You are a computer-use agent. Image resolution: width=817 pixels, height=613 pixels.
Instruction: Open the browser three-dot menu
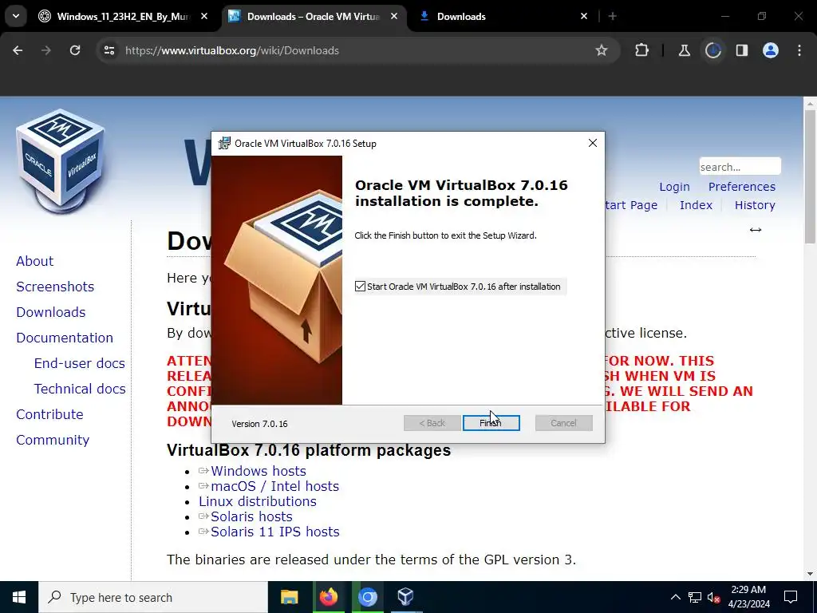pos(799,50)
